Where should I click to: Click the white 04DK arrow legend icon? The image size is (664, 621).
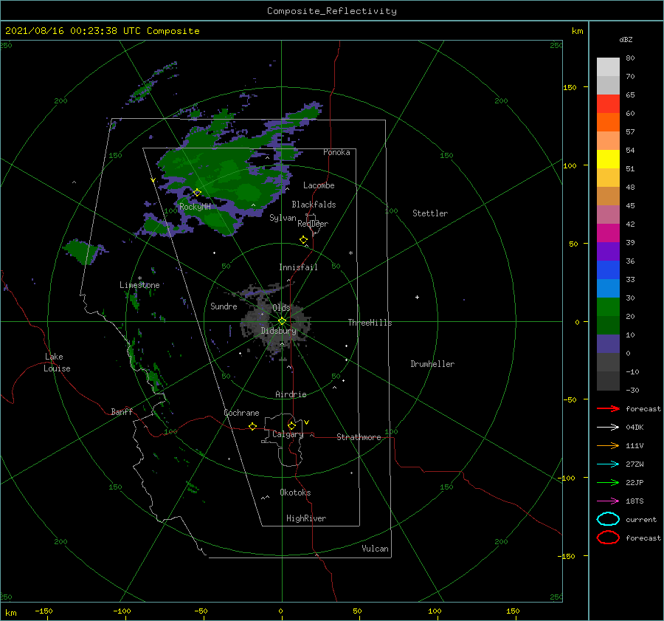coord(608,428)
